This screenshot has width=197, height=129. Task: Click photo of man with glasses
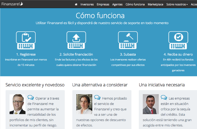[x=18, y=104]
